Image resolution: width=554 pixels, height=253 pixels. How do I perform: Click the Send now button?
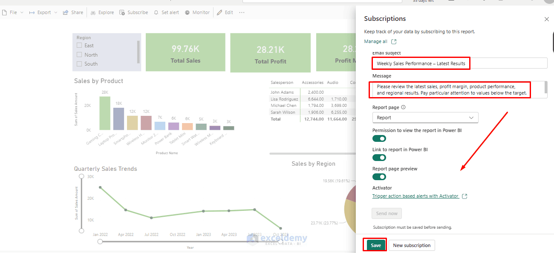tap(387, 213)
